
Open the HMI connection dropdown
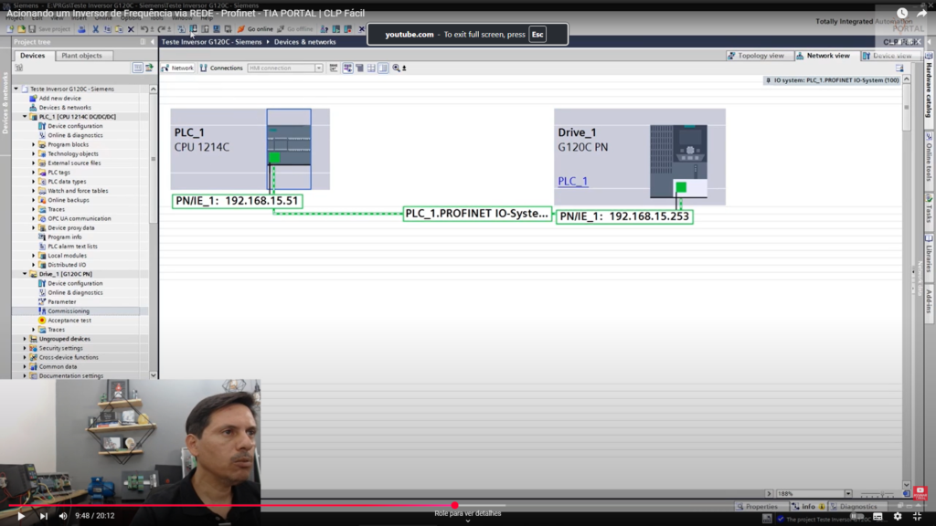(x=319, y=68)
